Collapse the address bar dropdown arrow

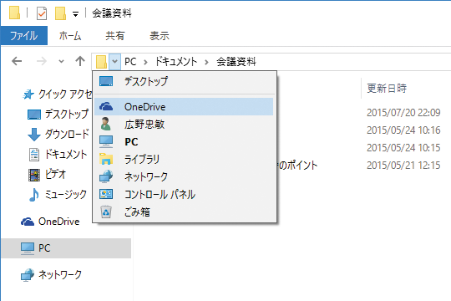click(x=114, y=61)
